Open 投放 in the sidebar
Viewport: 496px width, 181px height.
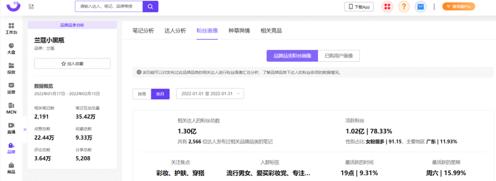[x=11, y=68]
